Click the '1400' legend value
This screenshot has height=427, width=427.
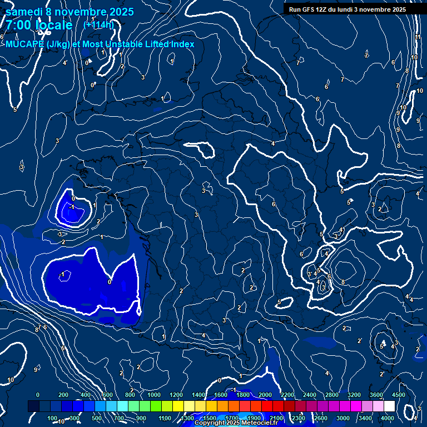[198, 395]
